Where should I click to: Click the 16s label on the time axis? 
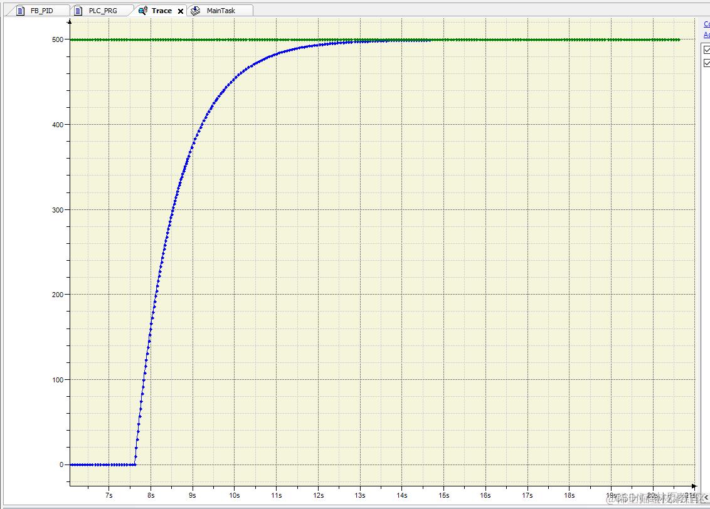485,495
